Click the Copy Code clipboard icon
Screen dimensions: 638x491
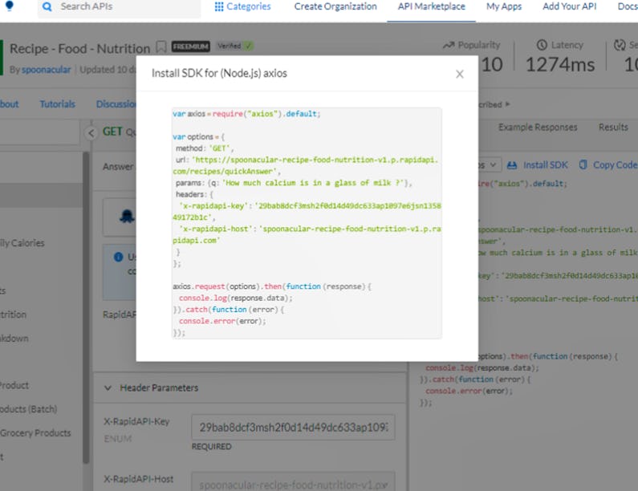(583, 164)
